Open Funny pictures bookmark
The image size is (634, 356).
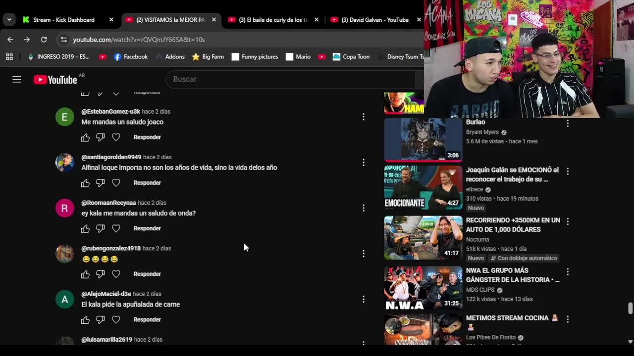[x=255, y=57]
